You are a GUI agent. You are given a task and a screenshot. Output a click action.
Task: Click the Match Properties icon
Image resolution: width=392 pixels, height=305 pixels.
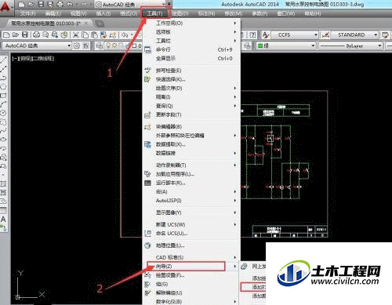(x=103, y=34)
